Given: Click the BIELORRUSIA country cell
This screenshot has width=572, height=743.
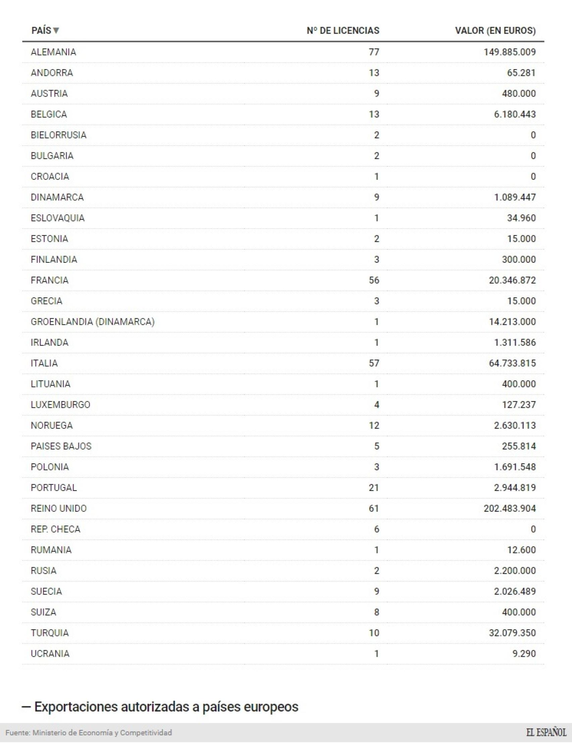Looking at the screenshot, I should [x=58, y=135].
